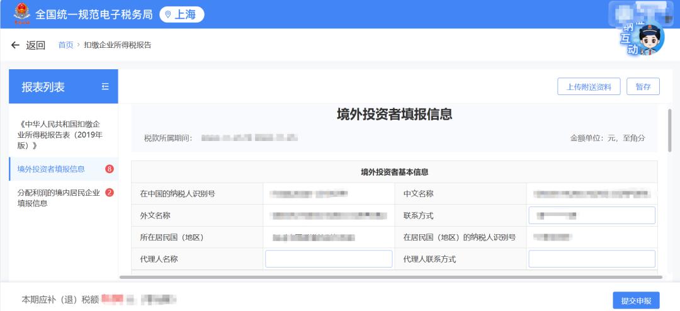
Task: Click the tax bureau emblem logo
Action: (x=22, y=14)
